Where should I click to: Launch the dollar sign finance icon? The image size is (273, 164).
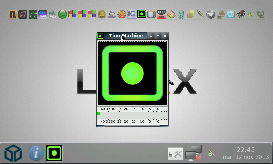pyautogui.click(x=171, y=14)
